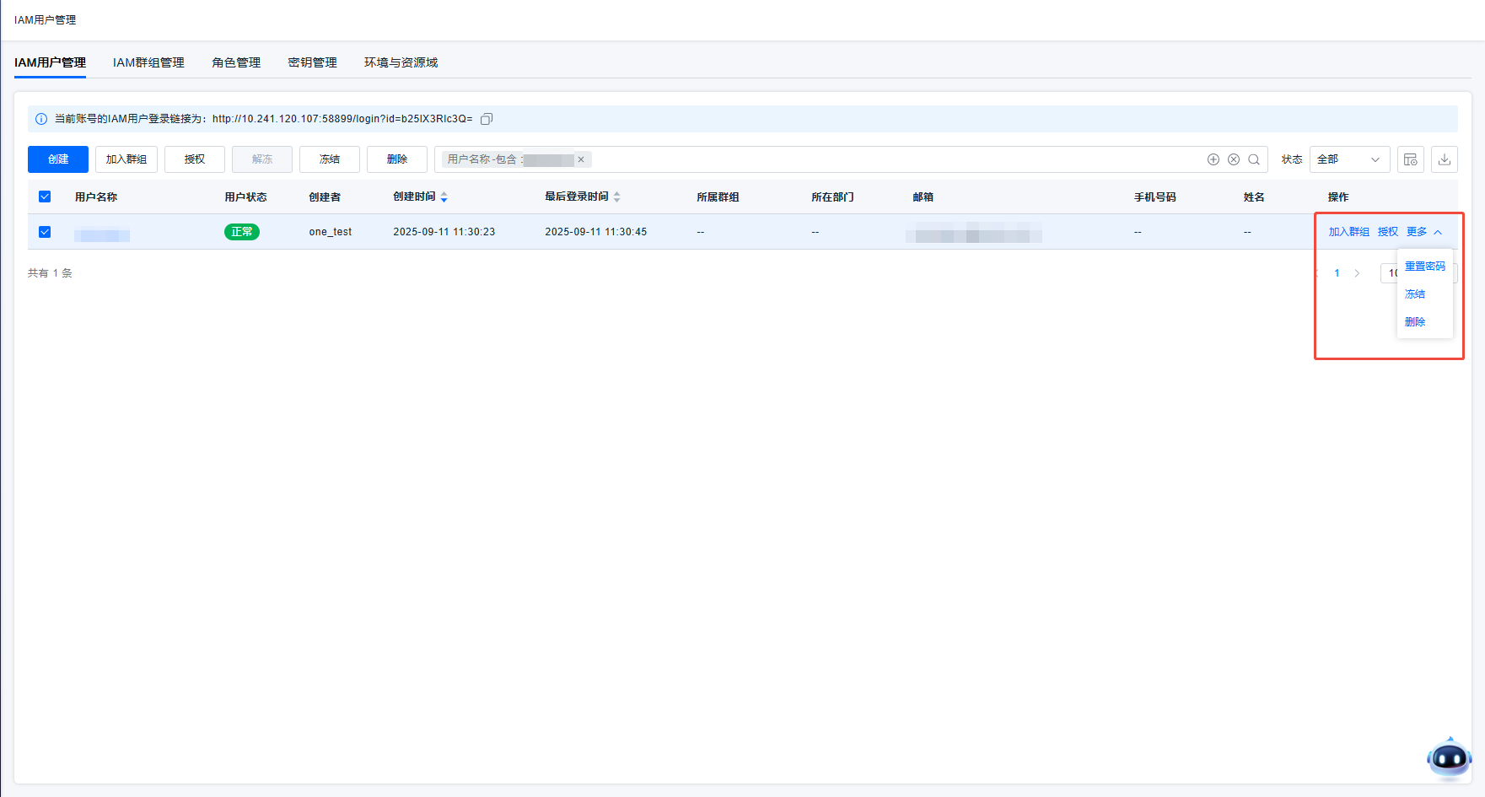Click the download export icon
The height and width of the screenshot is (797, 1485).
1445,159
